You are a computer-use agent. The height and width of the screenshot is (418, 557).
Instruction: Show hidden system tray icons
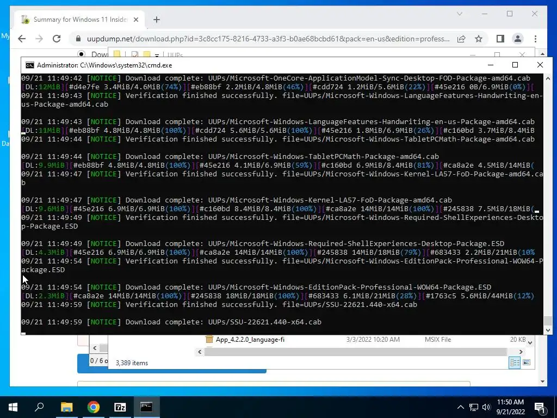[x=460, y=407]
